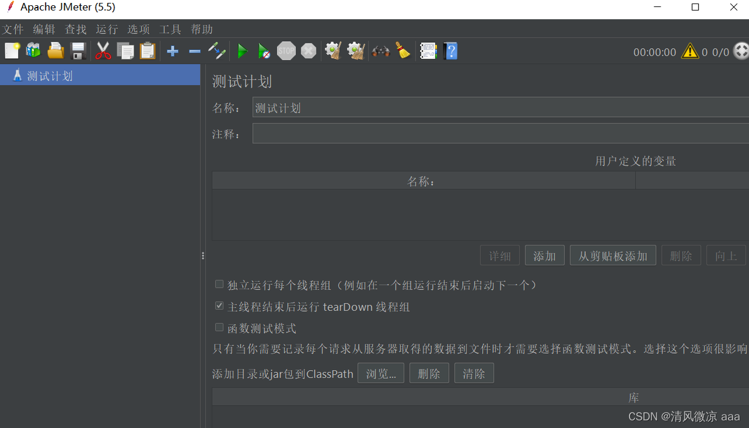This screenshot has width=749, height=428.
Task: Save the test plan with floppy icon
Action: click(78, 51)
